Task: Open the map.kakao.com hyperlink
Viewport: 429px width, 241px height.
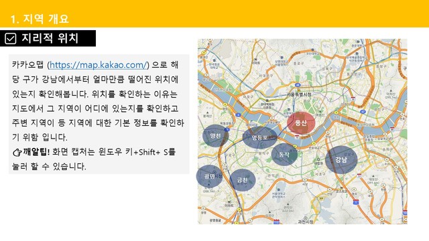Action: (99, 65)
